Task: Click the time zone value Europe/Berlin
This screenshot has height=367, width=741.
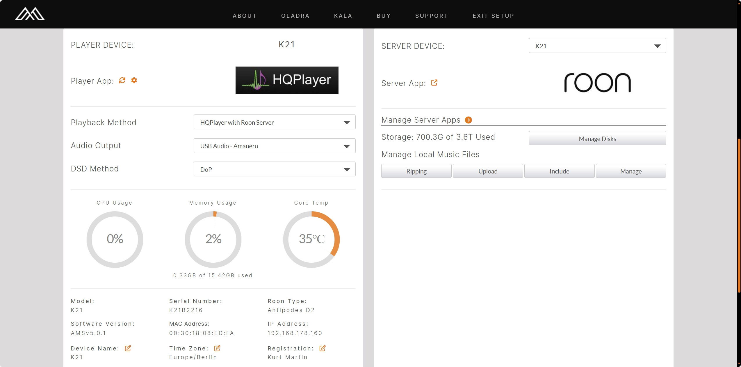Action: point(193,357)
